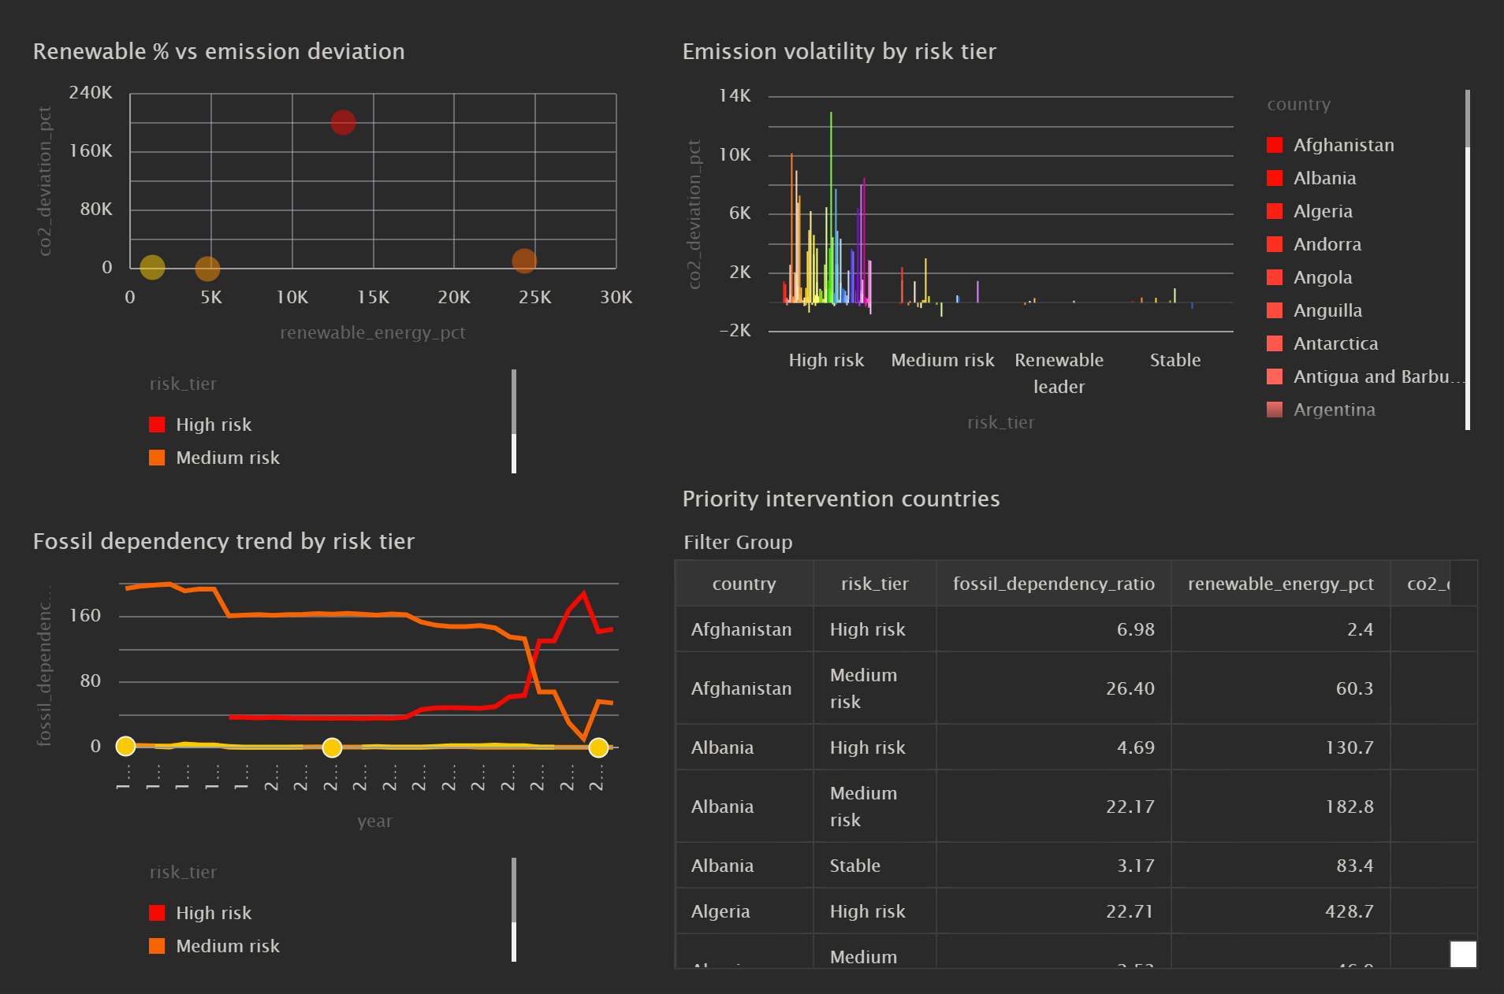Click the Filter Group label
The height and width of the screenshot is (994, 1504).
pyautogui.click(x=738, y=542)
